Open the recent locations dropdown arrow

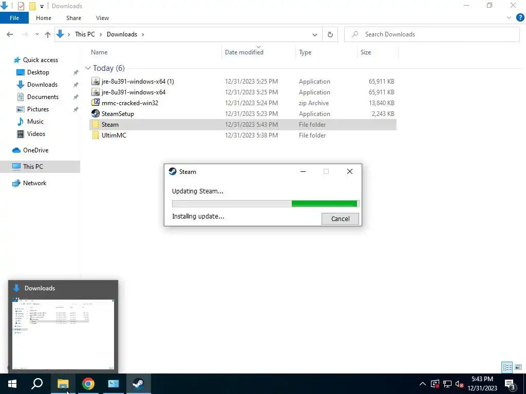[37, 34]
